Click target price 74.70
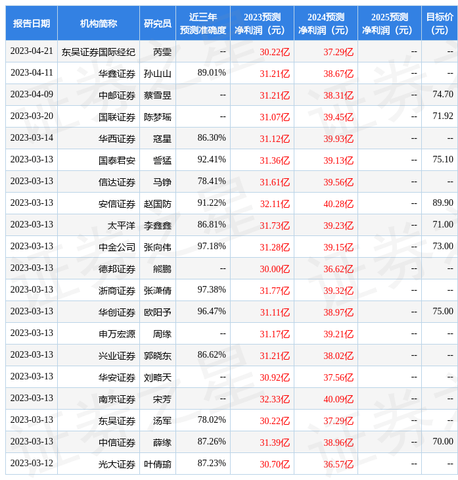This screenshot has width=458, height=480. [x=443, y=95]
